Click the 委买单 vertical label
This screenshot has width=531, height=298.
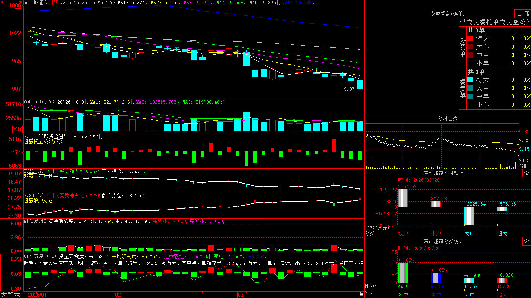click(463, 47)
